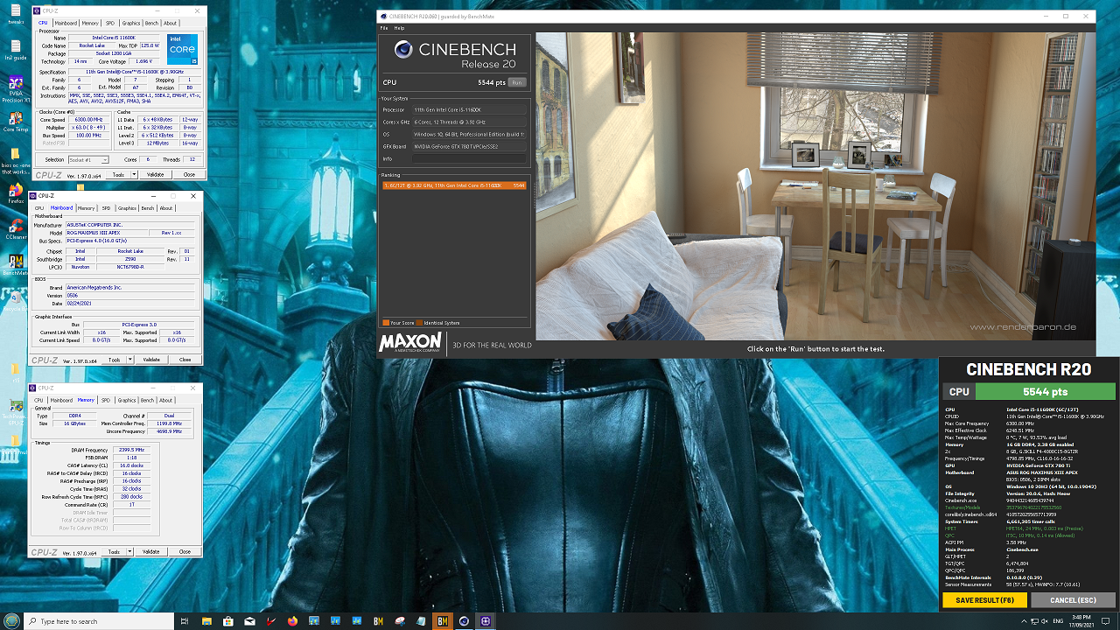The height and width of the screenshot is (630, 1120).
Task: Select CPU tab in the Mainboard CPU-Z window
Action: [38, 208]
